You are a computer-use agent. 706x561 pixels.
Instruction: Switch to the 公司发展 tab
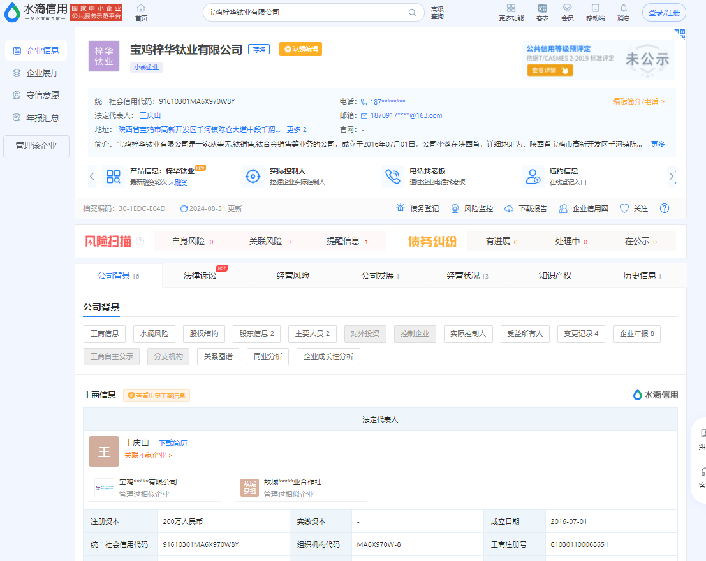[380, 275]
